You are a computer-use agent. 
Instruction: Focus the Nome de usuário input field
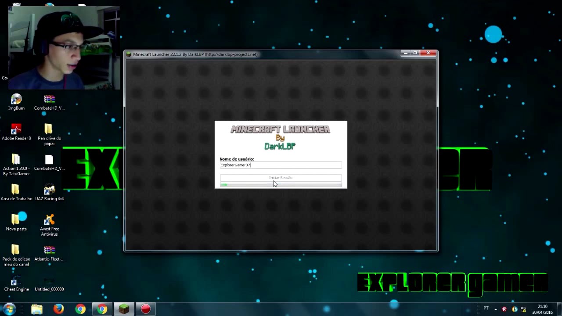pos(281,165)
